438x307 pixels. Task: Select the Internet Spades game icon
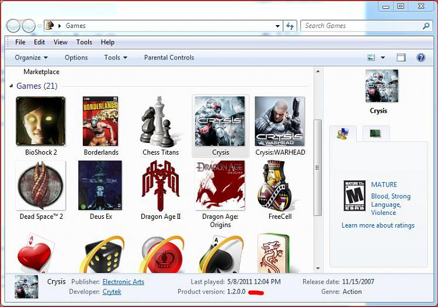coord(221,254)
